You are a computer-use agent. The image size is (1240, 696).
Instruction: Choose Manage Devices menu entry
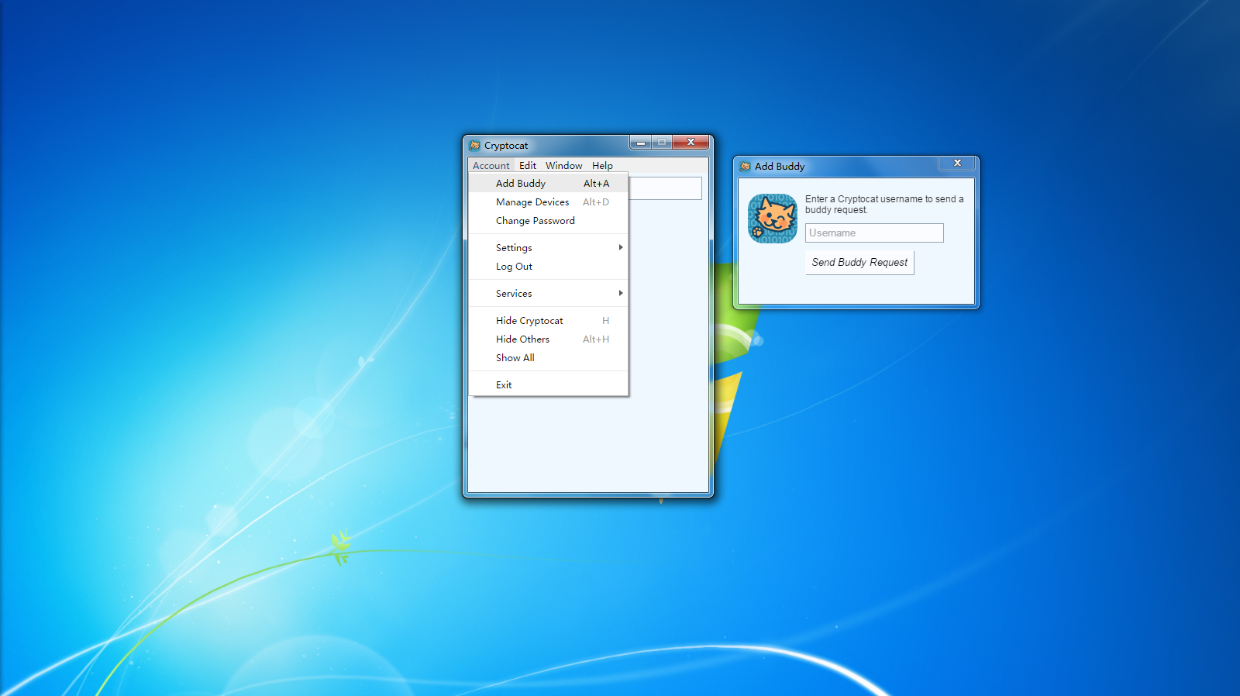(x=549, y=202)
